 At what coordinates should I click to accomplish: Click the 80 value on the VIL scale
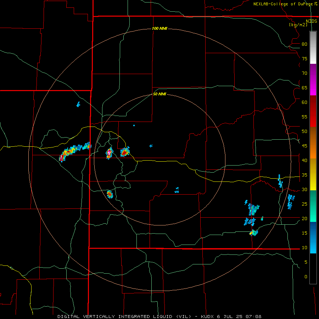[304, 44]
